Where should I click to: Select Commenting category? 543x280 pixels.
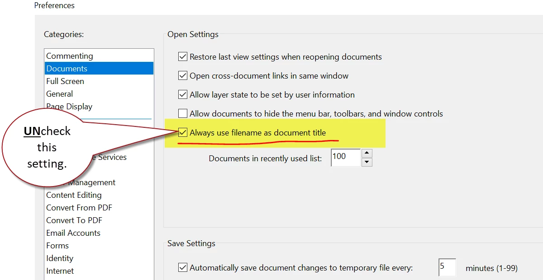(x=99, y=56)
